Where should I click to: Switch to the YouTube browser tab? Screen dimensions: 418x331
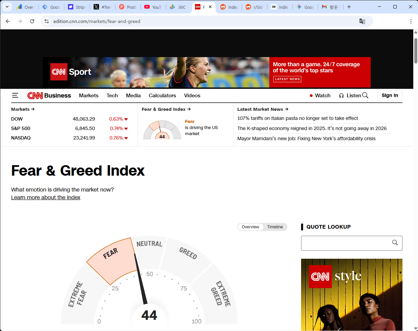coord(153,7)
